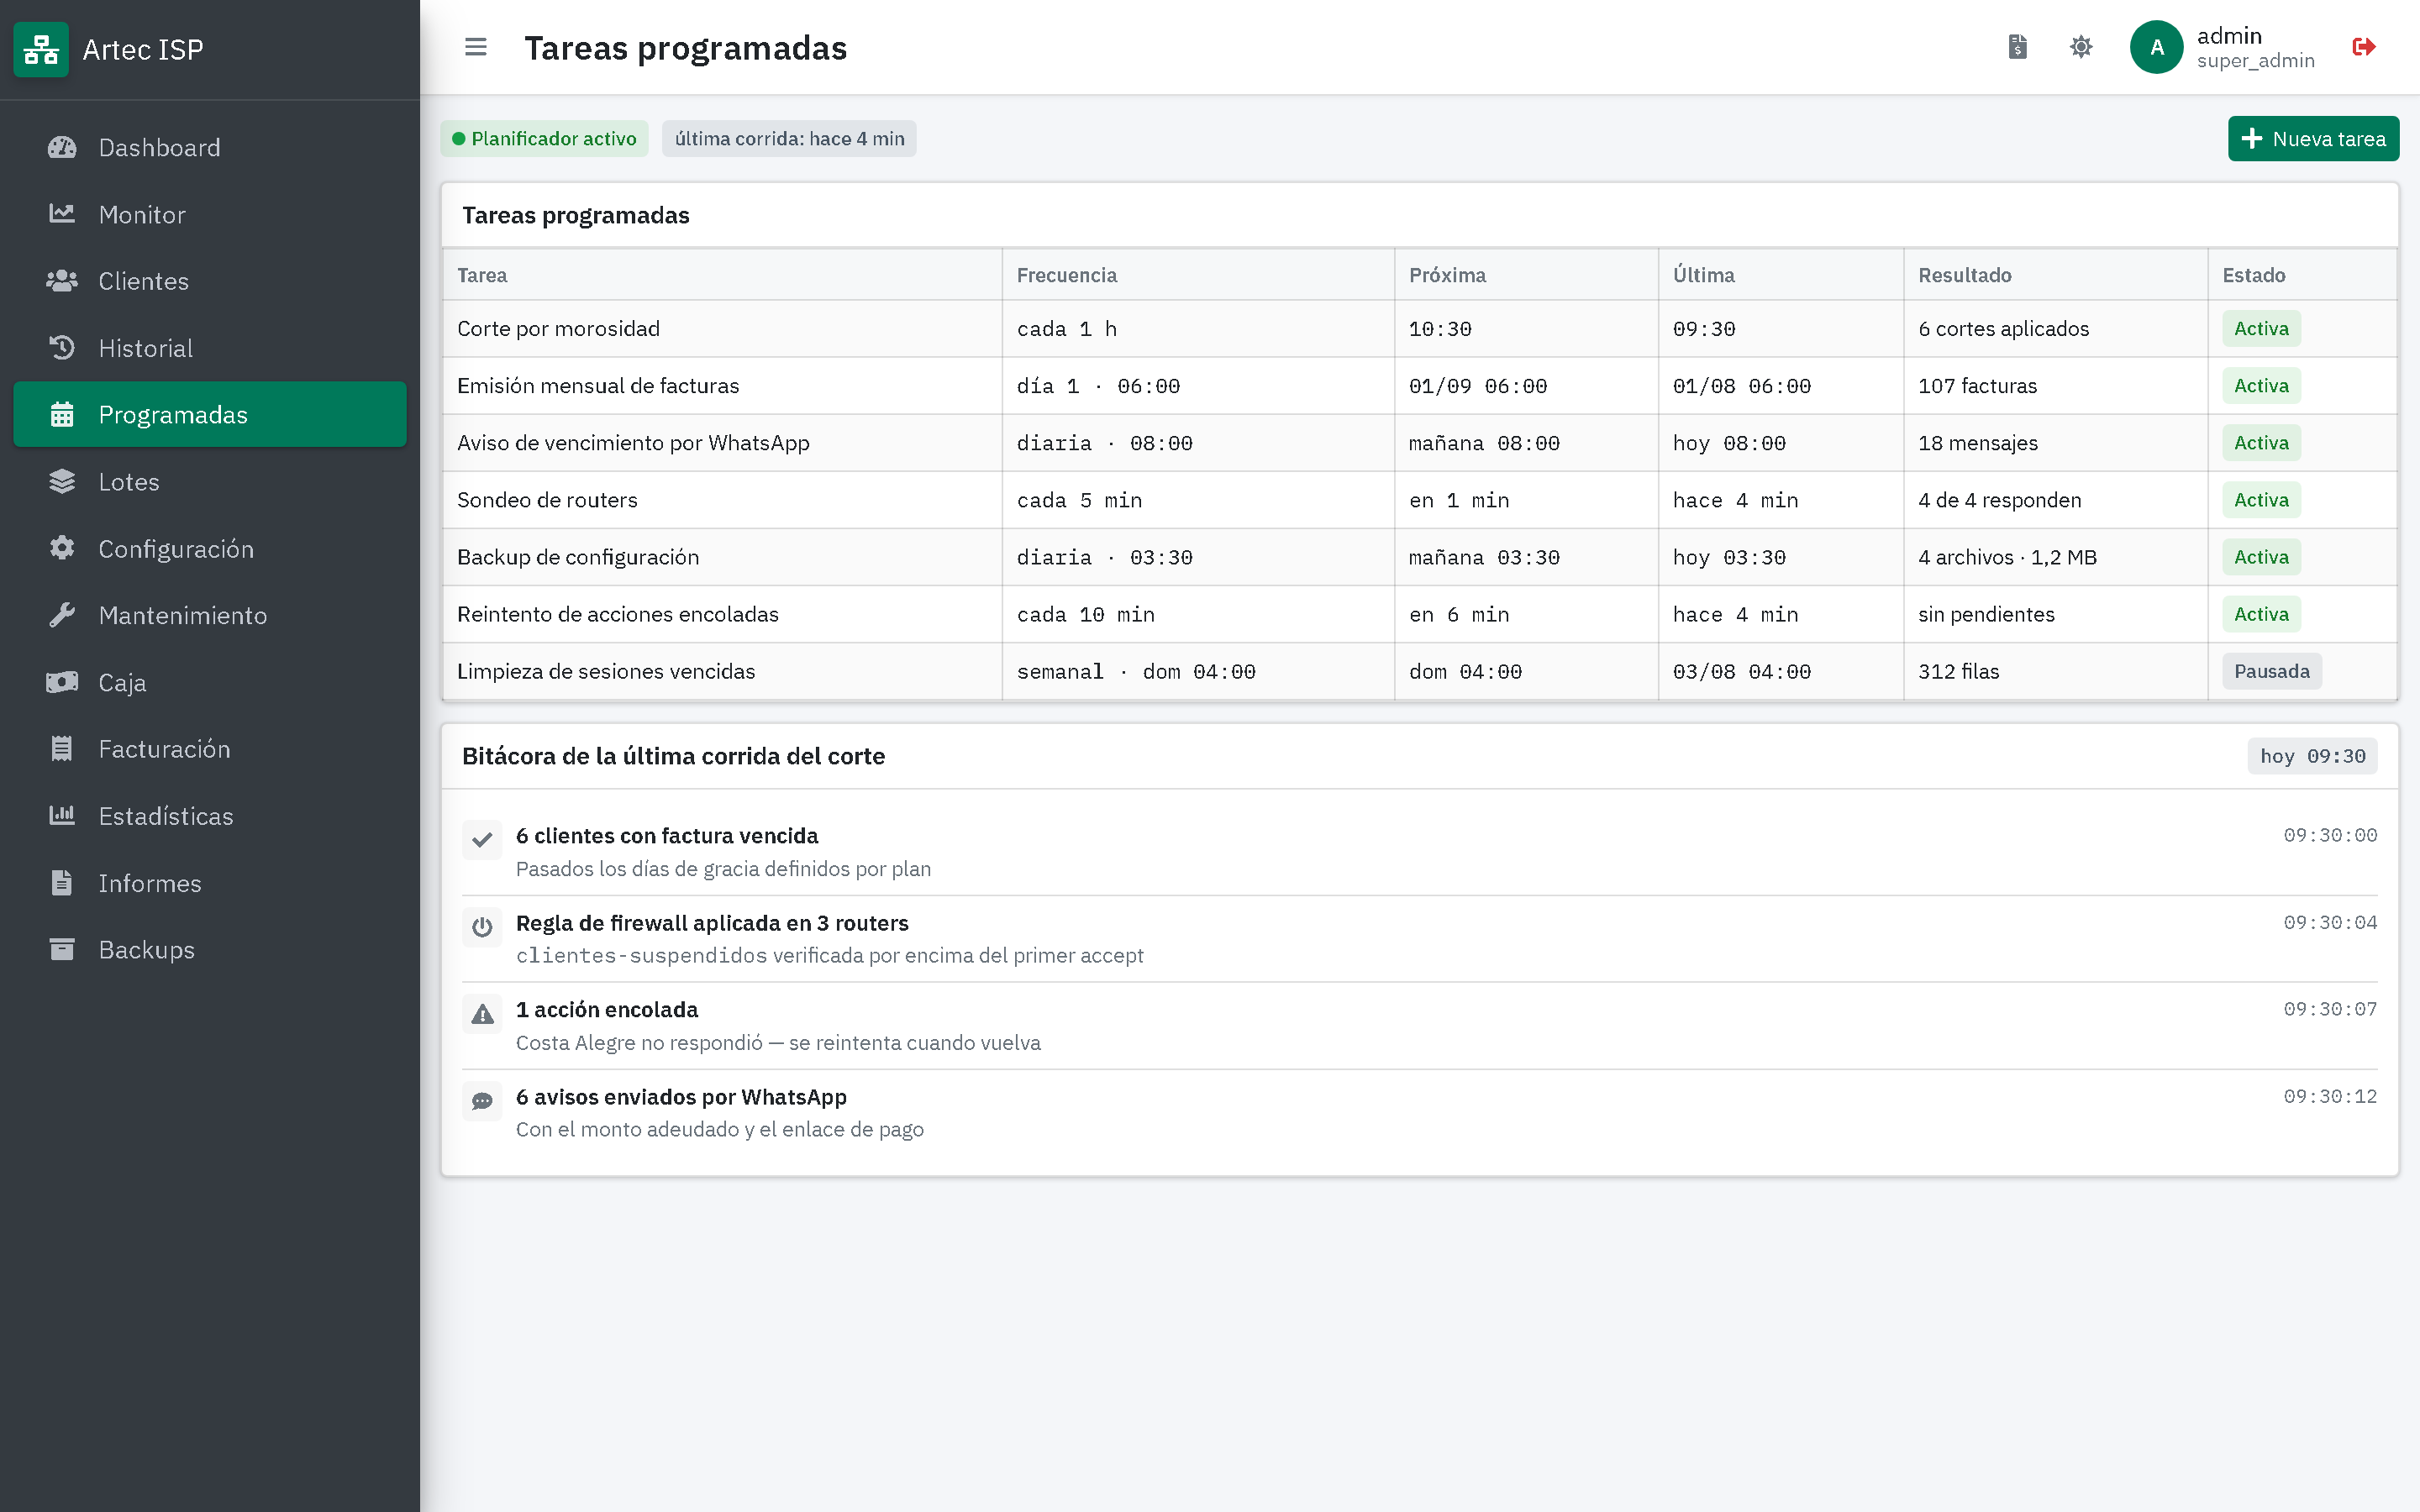
Task: Create a task with Nueva tarea button
Action: [x=2313, y=139]
